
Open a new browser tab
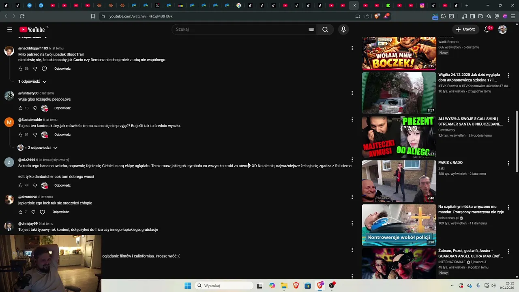point(467,5)
